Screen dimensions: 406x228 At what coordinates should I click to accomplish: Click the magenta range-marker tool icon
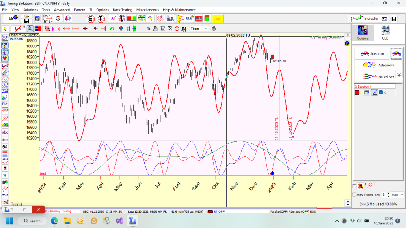(56, 29)
